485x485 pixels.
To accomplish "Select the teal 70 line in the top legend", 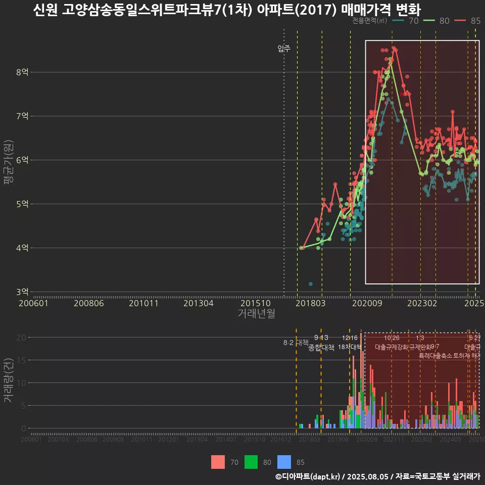I will [398, 21].
